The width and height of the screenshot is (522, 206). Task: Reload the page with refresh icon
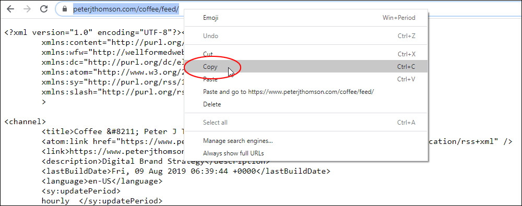tap(44, 9)
